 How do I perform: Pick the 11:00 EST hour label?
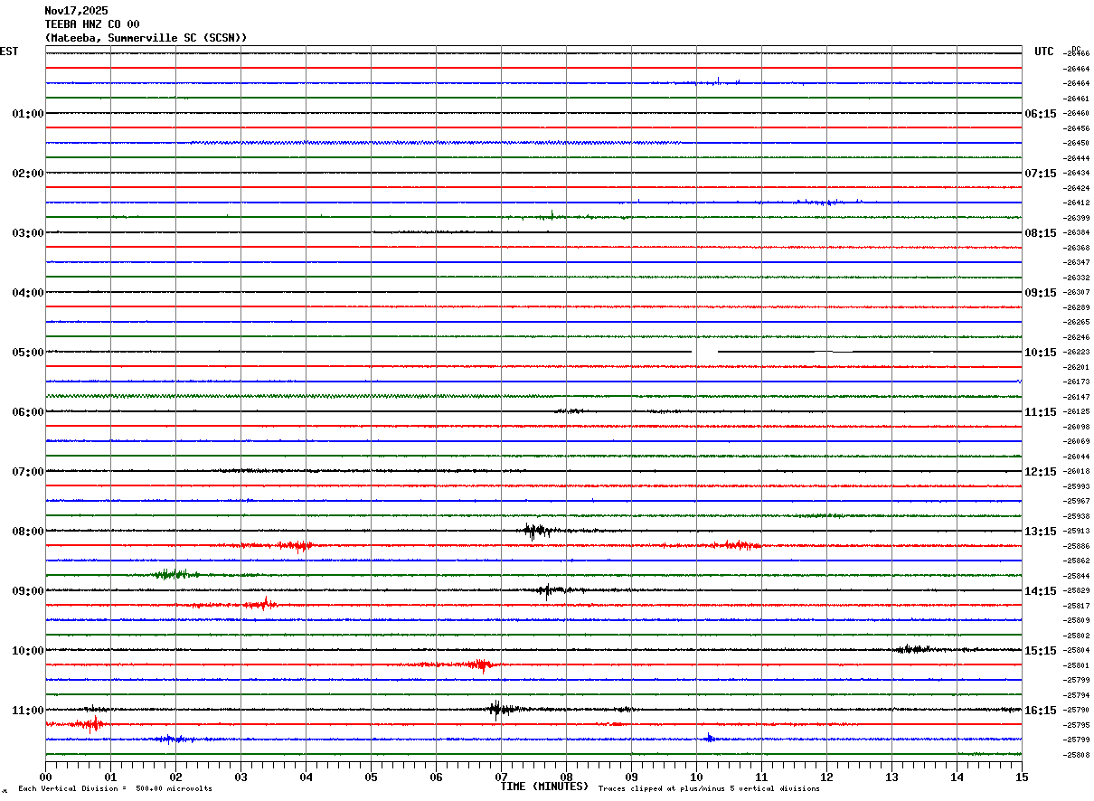point(28,711)
